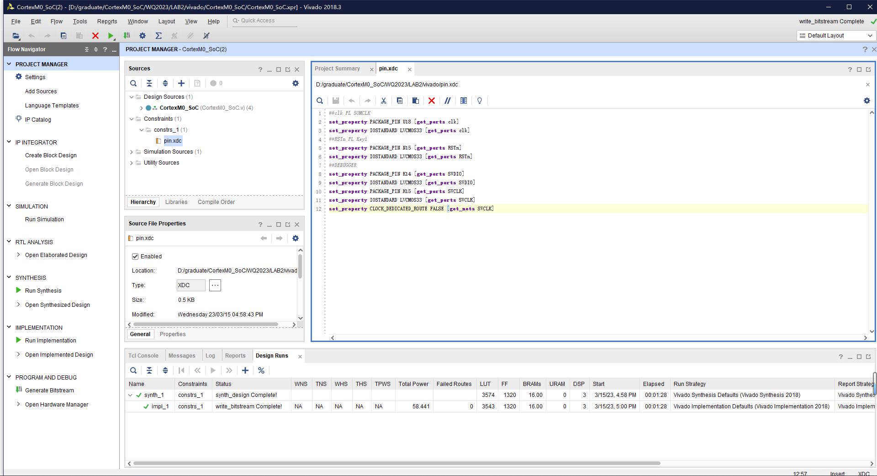Image resolution: width=877 pixels, height=476 pixels.
Task: Click the Open Project toolbar icon
Action: (16, 36)
